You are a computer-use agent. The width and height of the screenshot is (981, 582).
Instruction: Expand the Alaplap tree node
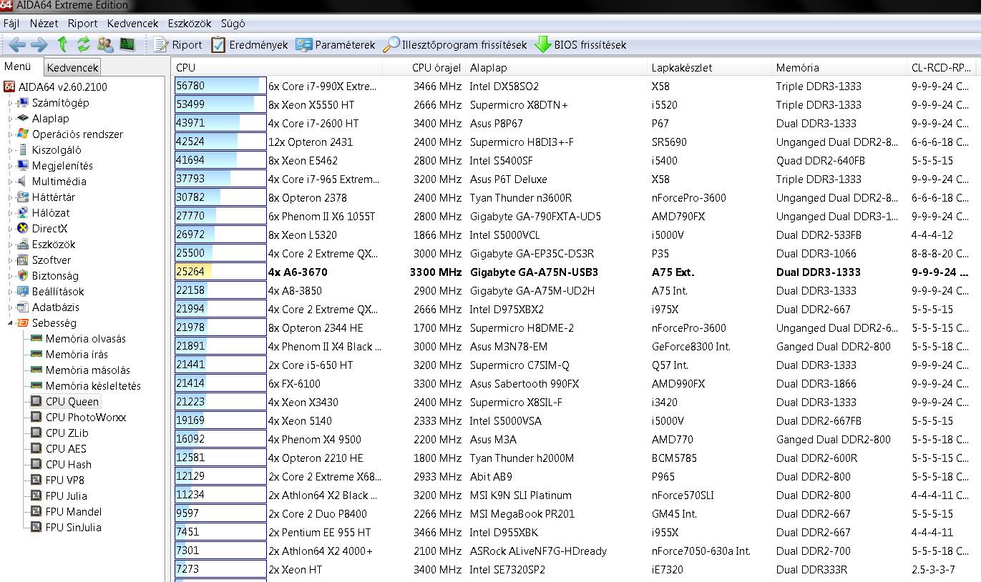11,119
